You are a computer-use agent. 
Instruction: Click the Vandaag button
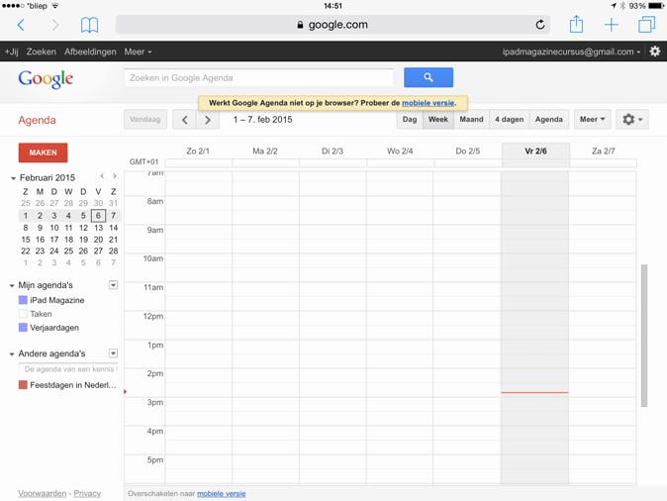145,120
